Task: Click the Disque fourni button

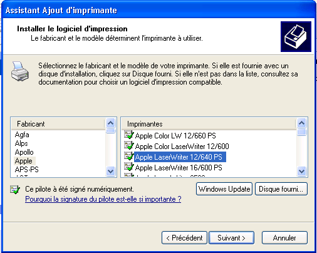Action: (281, 189)
